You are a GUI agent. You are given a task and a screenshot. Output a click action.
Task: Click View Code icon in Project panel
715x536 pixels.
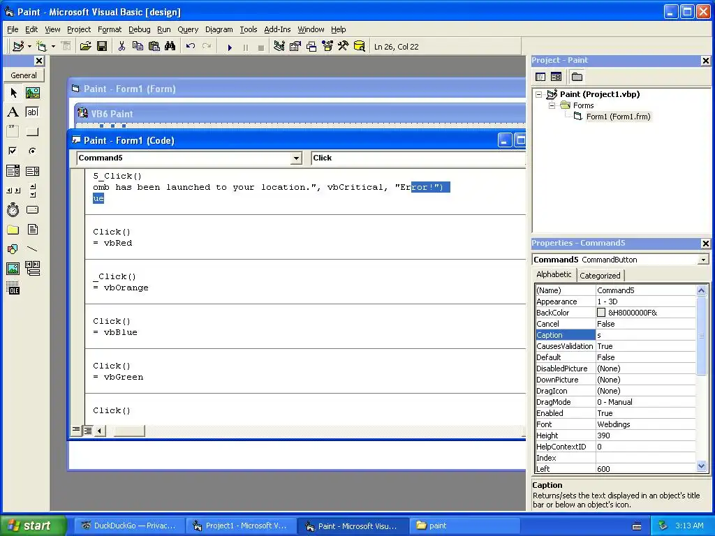coord(540,77)
